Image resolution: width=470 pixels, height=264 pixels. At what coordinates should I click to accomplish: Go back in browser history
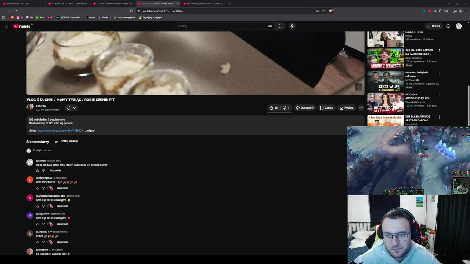tap(4, 11)
